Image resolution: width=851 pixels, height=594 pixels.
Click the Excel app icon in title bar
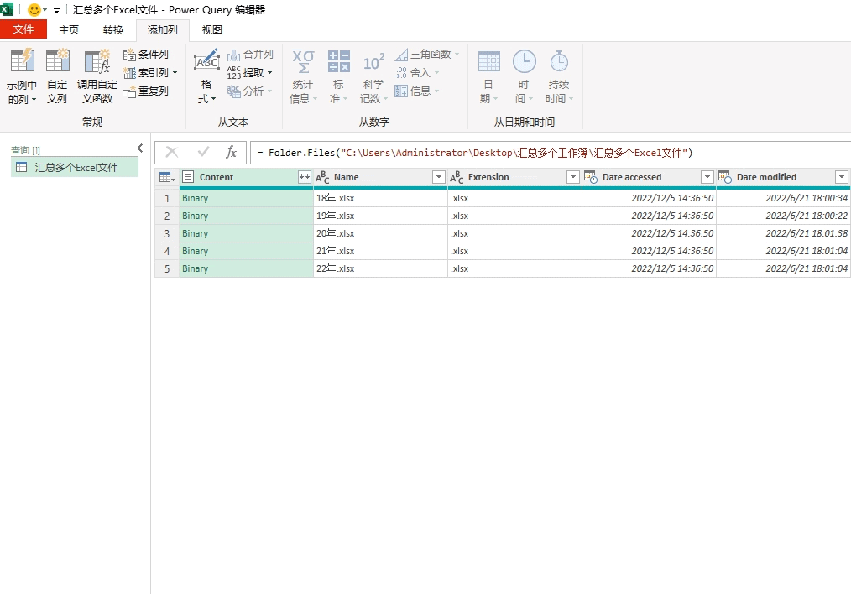coord(7,9)
